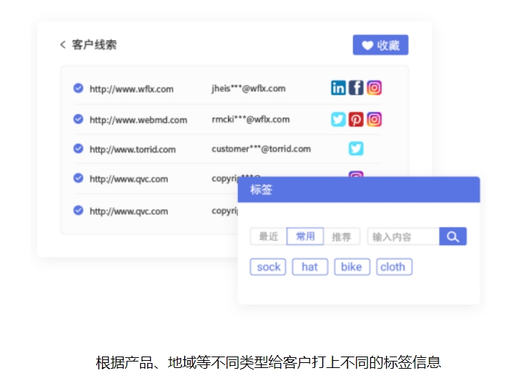This screenshot has width=517, height=391.
Task: Focus the 输入内容 tag search field
Action: [x=403, y=236]
